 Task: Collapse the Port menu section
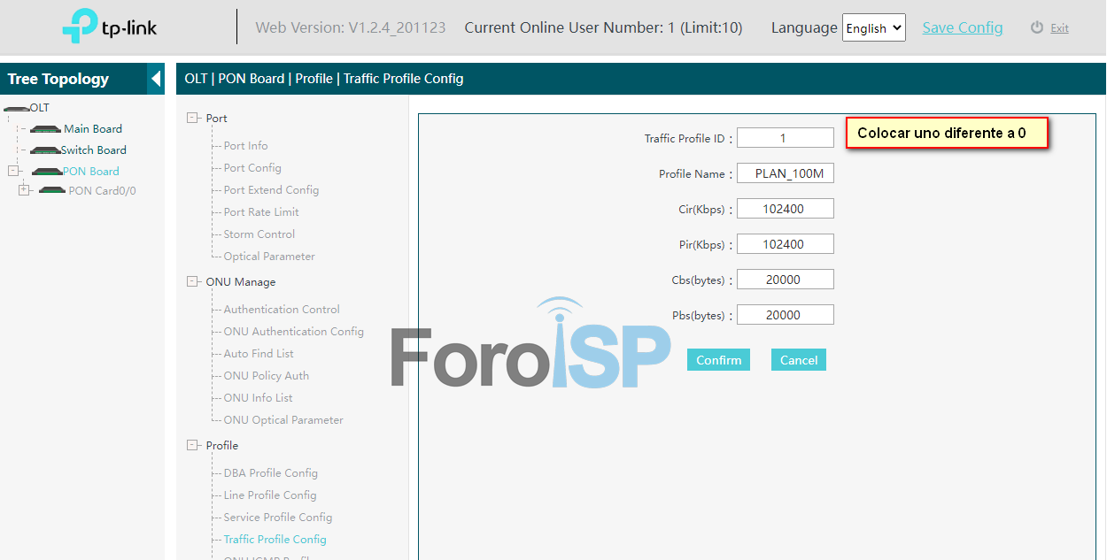coord(192,118)
